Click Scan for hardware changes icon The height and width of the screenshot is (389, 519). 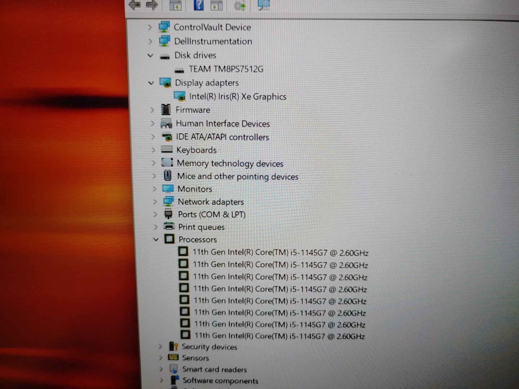tap(264, 5)
